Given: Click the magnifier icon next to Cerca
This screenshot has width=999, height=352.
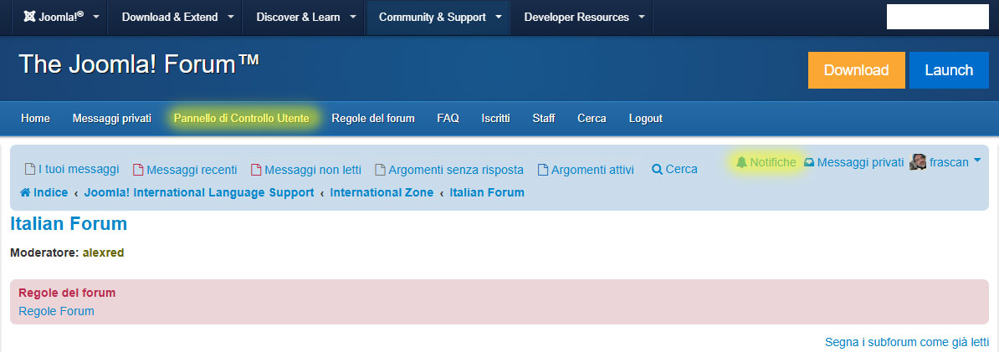Looking at the screenshot, I should click(x=658, y=170).
